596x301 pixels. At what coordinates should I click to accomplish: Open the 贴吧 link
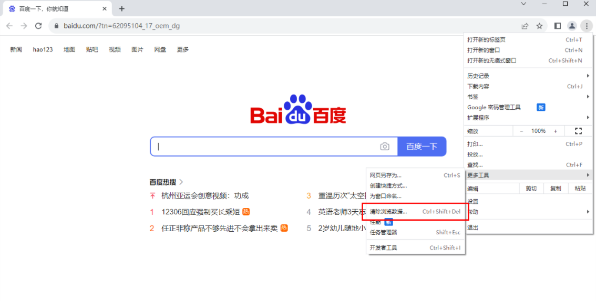(92, 49)
